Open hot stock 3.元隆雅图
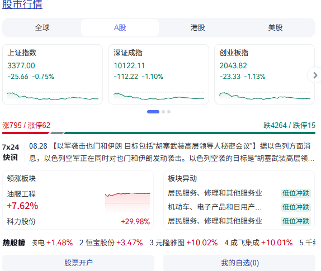Screen dimensions: 321x271 click(x=167, y=243)
